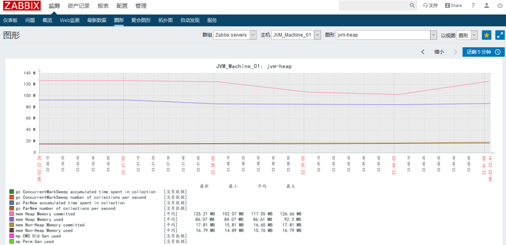506x245 pixels.
Task: Switch to the 图形 submenu tab
Action: pyautogui.click(x=119, y=20)
